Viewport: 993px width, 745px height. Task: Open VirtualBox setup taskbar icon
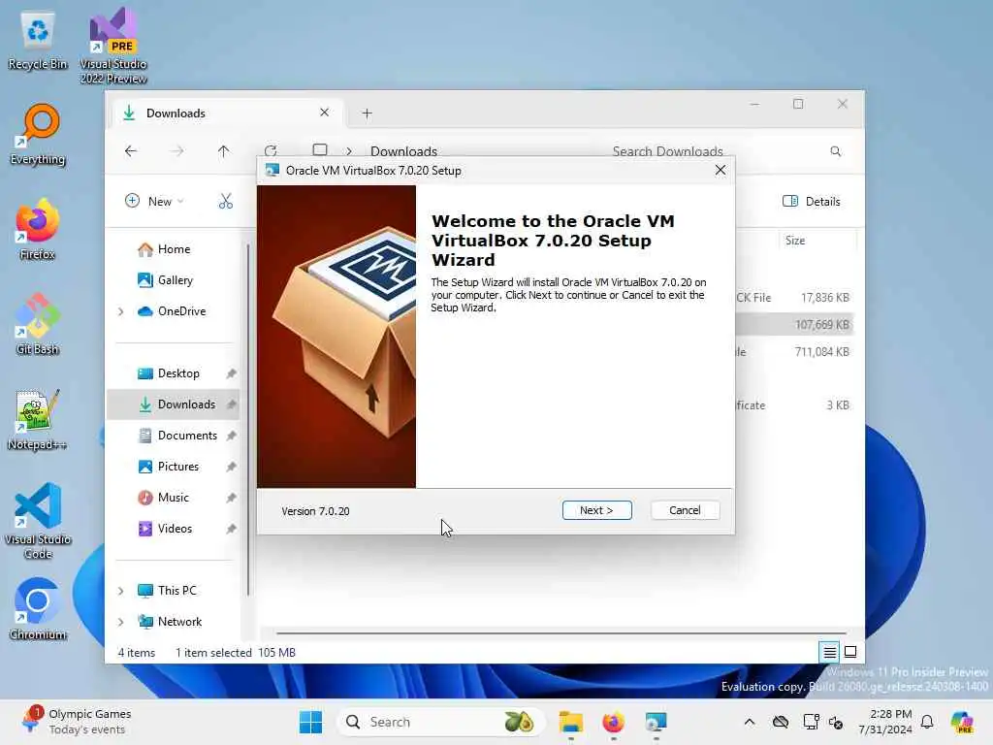[656, 722]
